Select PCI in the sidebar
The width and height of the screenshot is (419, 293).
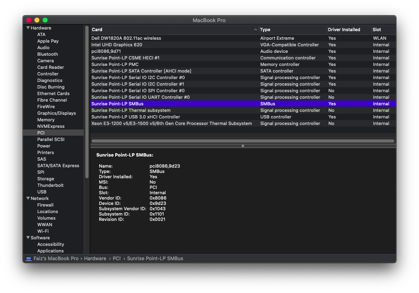click(x=53, y=133)
